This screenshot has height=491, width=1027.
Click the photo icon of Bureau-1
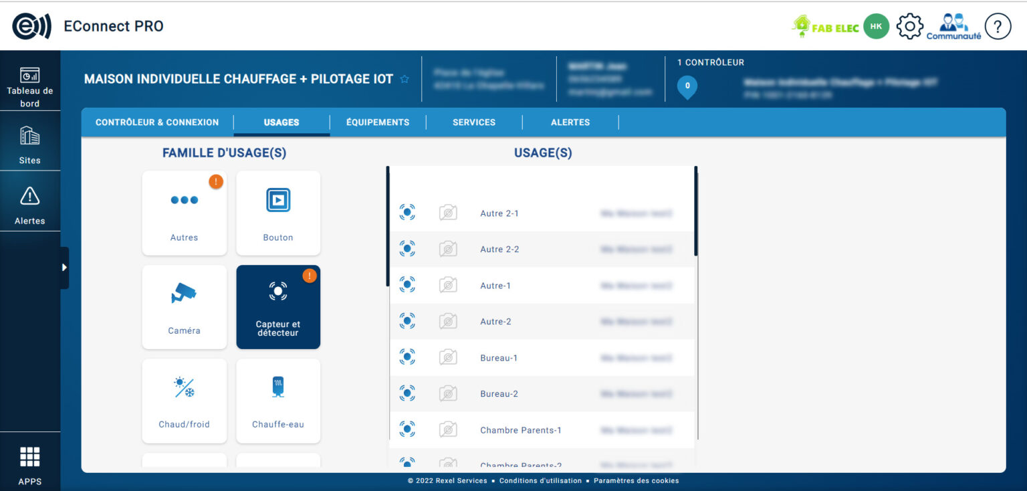[x=448, y=357]
